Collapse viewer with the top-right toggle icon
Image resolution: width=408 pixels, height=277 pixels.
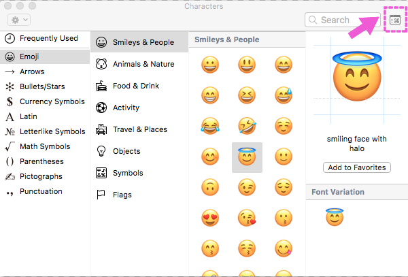point(395,20)
